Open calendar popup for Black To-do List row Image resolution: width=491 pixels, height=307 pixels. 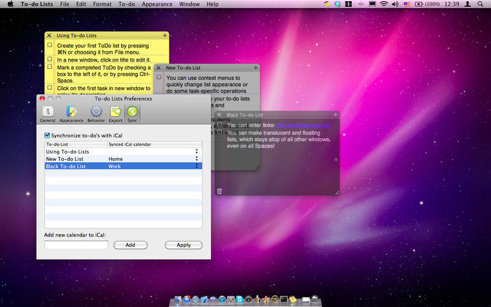(196, 166)
